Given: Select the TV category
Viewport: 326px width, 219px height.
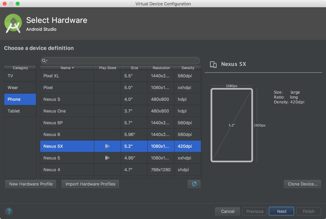Looking at the screenshot, I should point(20,76).
